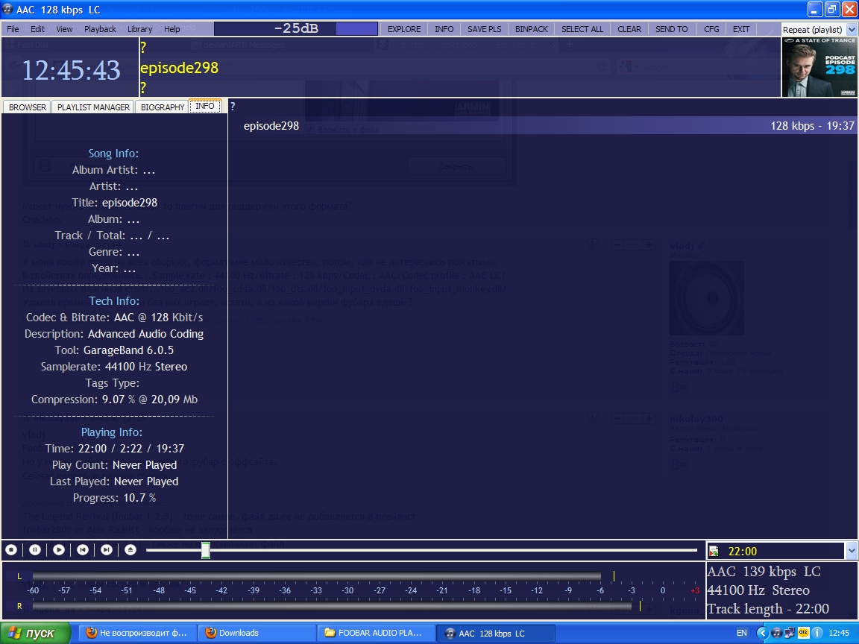
Task: Click the eject/open file icon
Action: click(x=130, y=550)
